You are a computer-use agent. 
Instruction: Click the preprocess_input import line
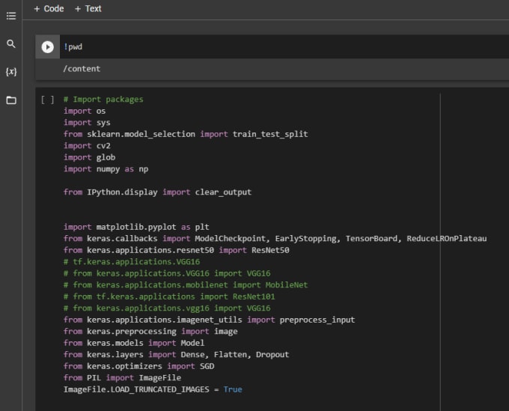click(x=209, y=320)
